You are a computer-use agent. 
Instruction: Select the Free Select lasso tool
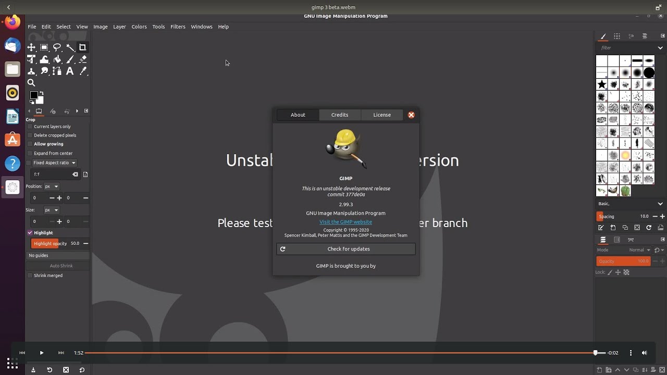[57, 47]
